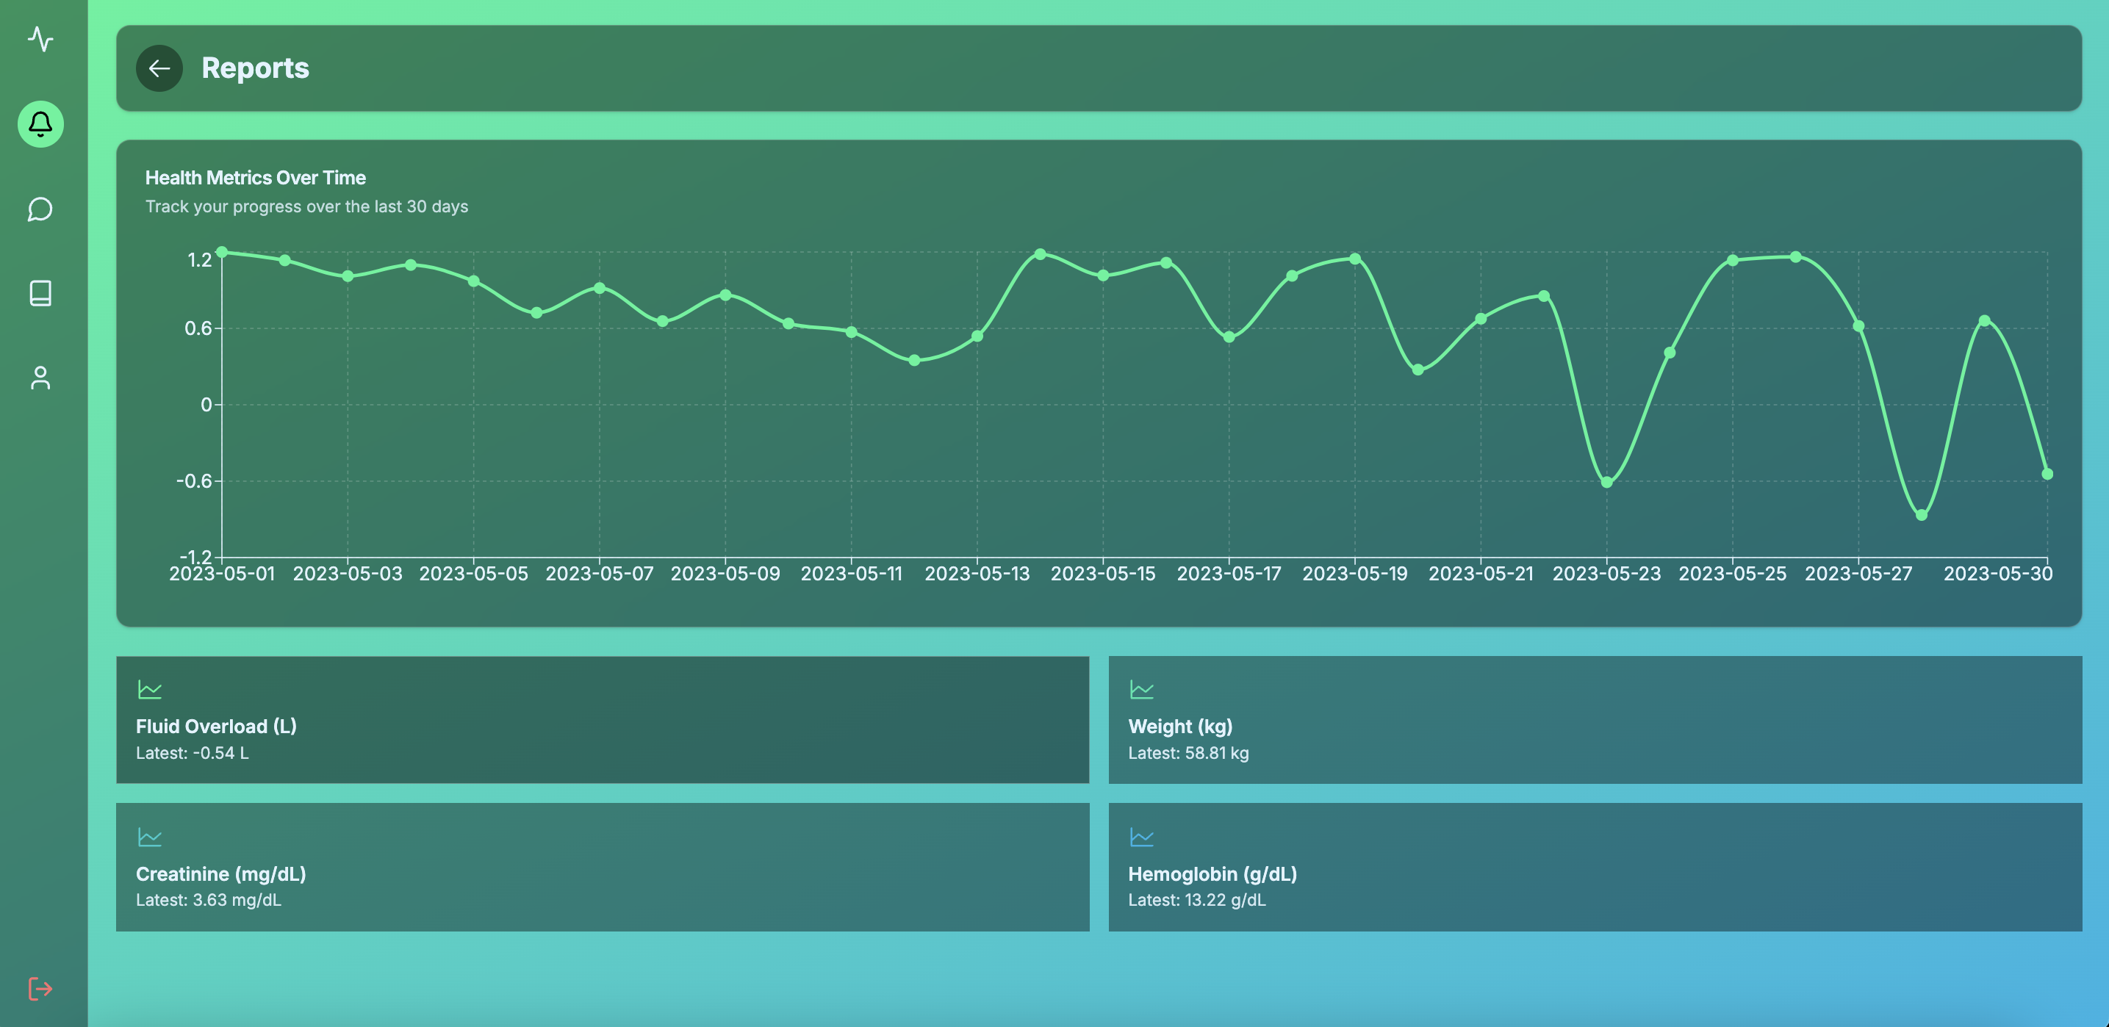Screen dimensions: 2109x1027
Task: Click the chart icon on Hemoglobin card
Action: pyautogui.click(x=1143, y=837)
